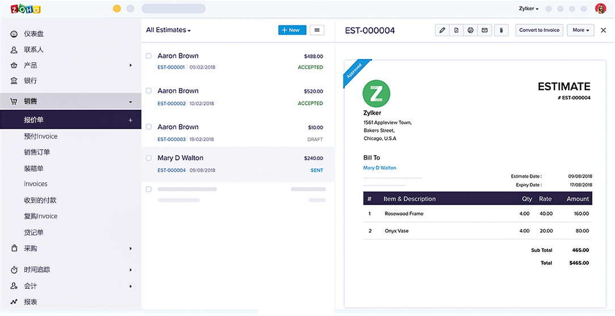Open estimate link EST-000003
Screen dimensions: 615x316
[x=171, y=139]
